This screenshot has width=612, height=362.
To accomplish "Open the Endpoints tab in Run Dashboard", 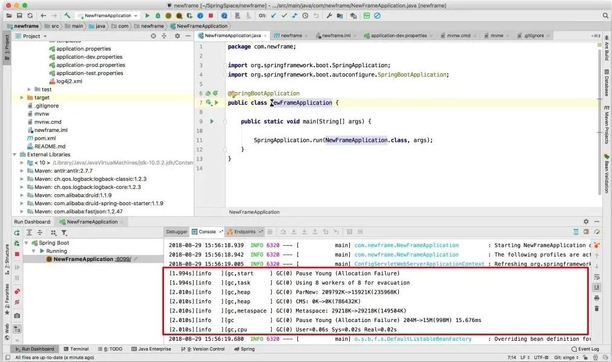I will (x=245, y=232).
